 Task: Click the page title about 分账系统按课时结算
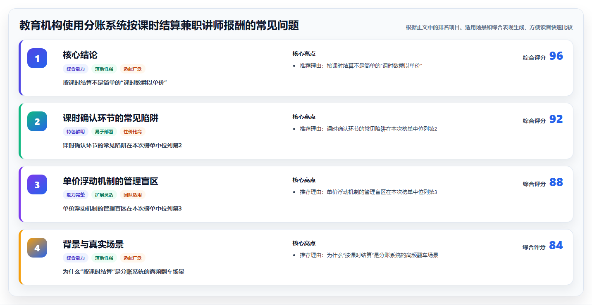pos(159,26)
